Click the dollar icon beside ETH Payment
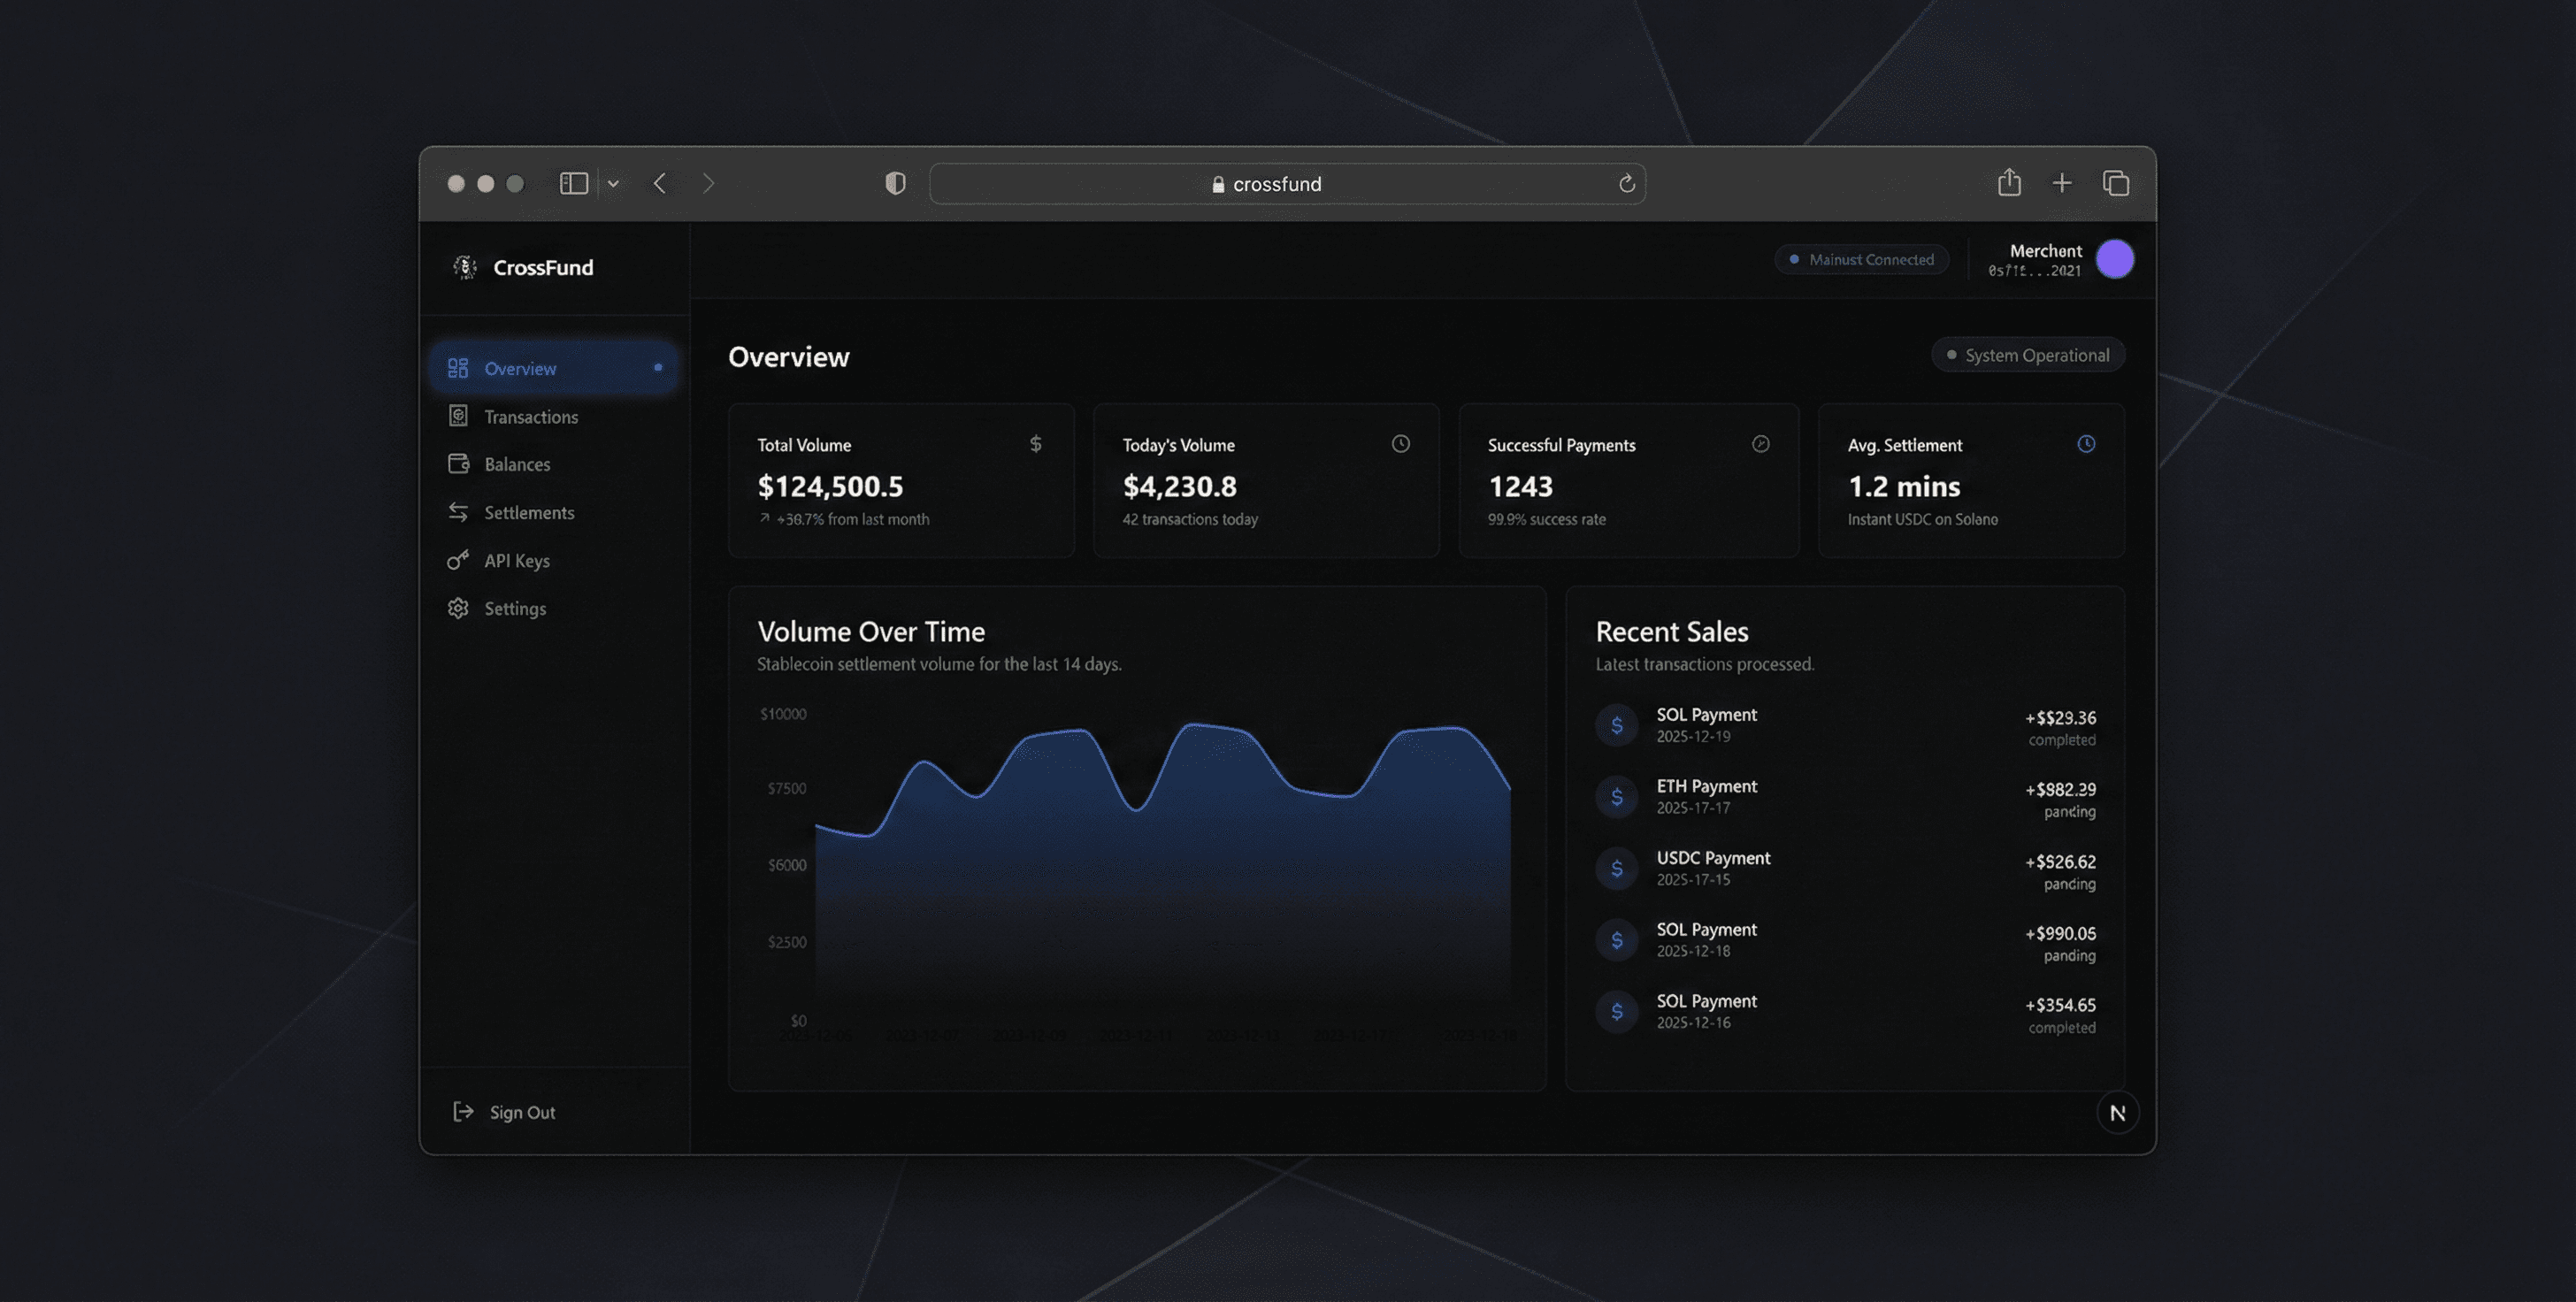This screenshot has width=2576, height=1302. [1617, 797]
